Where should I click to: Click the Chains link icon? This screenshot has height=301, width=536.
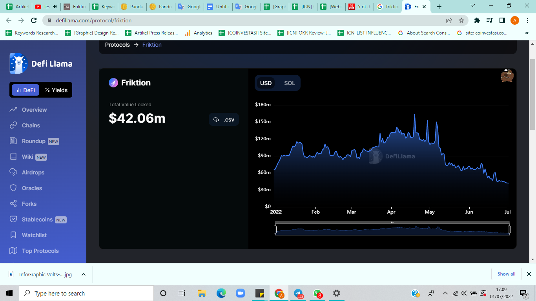click(x=13, y=125)
